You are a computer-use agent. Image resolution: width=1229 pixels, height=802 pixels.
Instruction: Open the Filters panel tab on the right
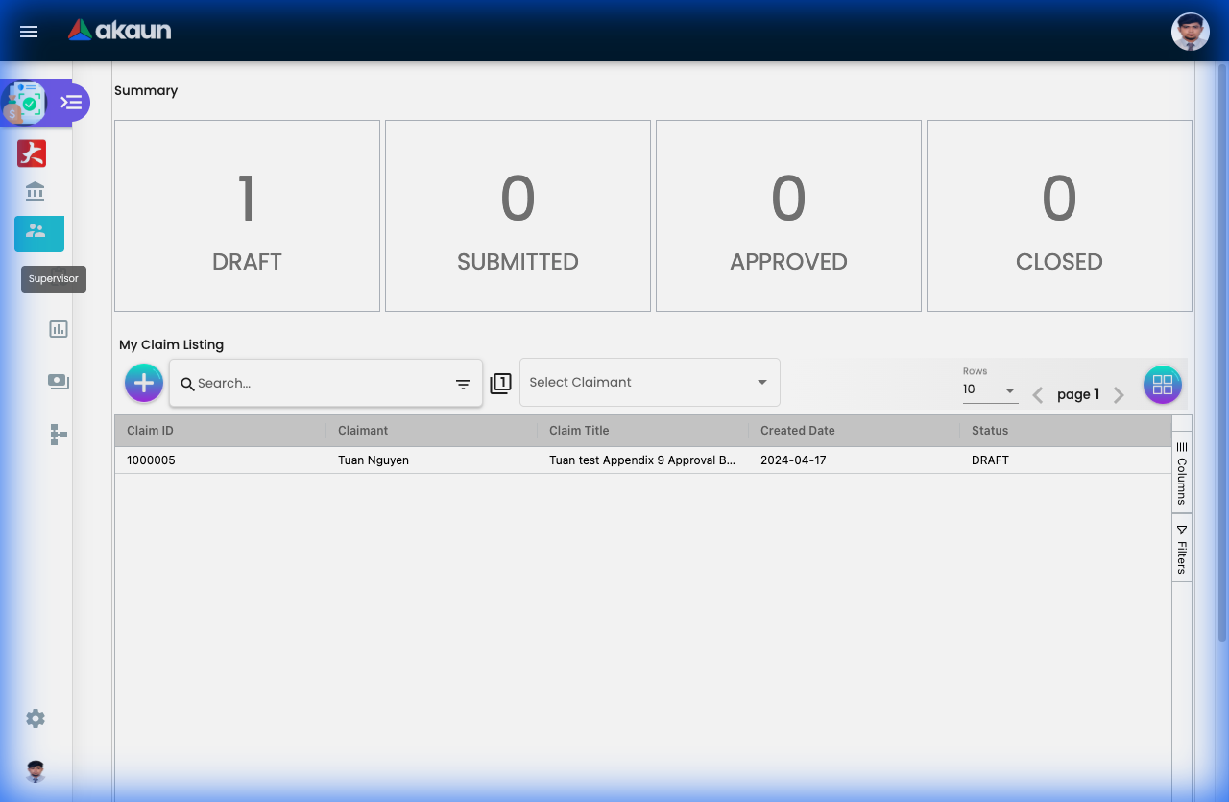1181,549
